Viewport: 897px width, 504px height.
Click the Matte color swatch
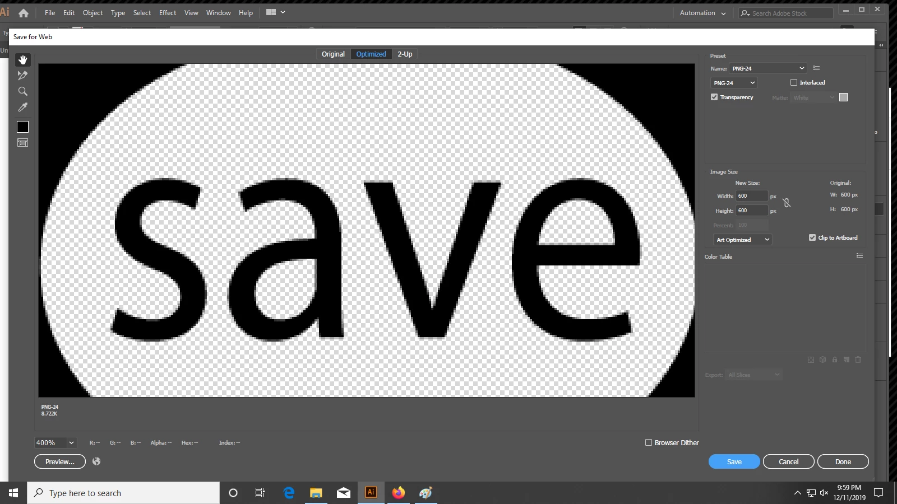pos(843,97)
